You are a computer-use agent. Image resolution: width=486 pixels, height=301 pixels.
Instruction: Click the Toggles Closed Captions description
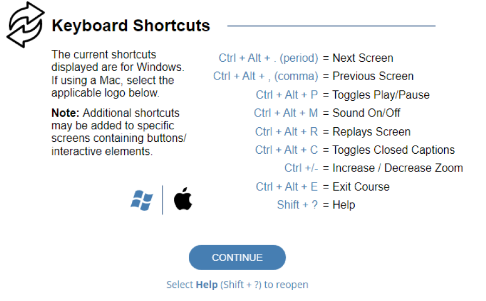393,150
